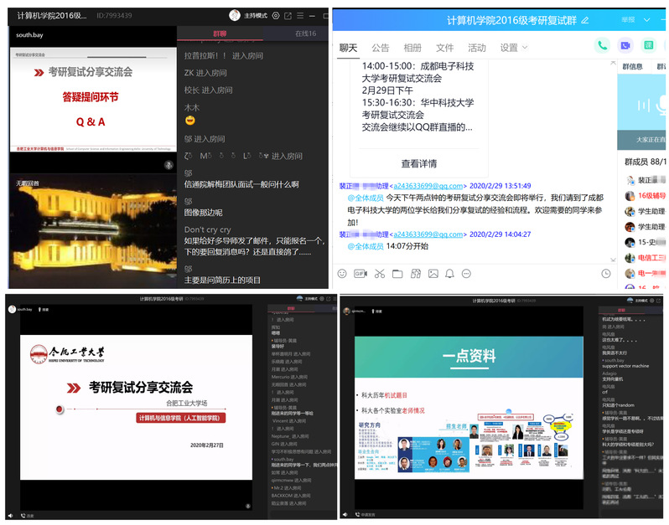669x525 pixels.
Task: Expand the 设置 dropdown in group window
Action: point(514,48)
